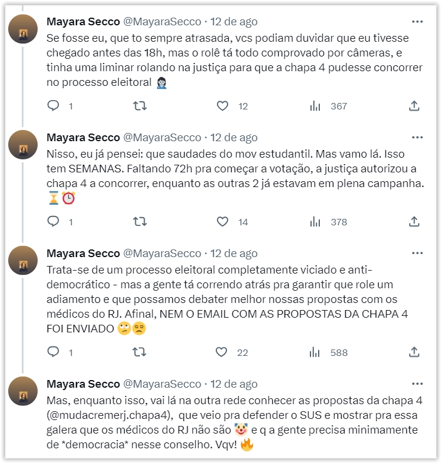Open the 12 de ago timestamp on third tweet
441x463 pixels.
(234, 254)
